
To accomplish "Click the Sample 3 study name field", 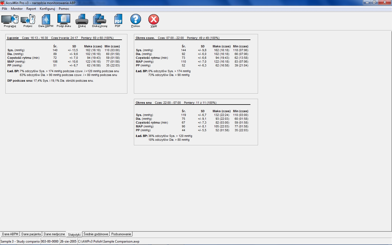I will click(x=20, y=241).
